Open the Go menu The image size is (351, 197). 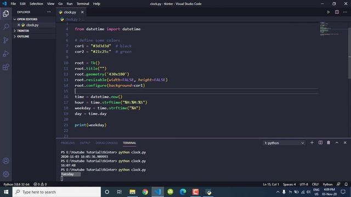click(60, 4)
